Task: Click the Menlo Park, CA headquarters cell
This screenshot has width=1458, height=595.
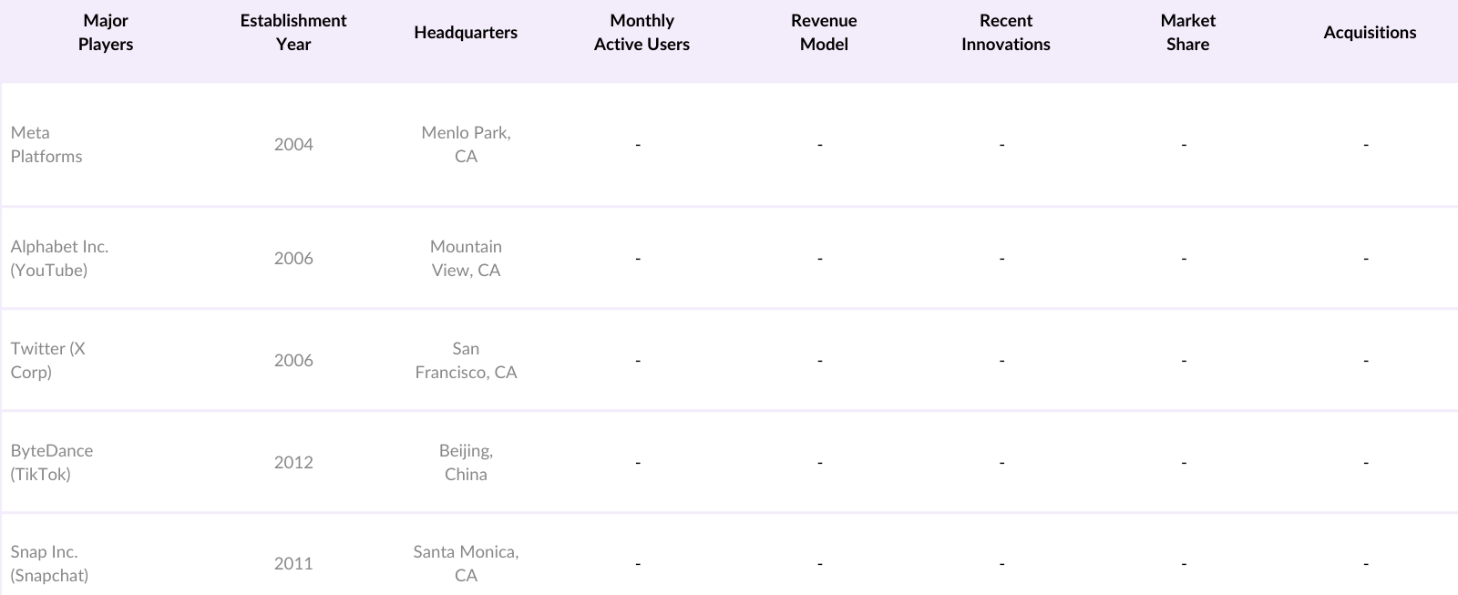Action: 466,145
